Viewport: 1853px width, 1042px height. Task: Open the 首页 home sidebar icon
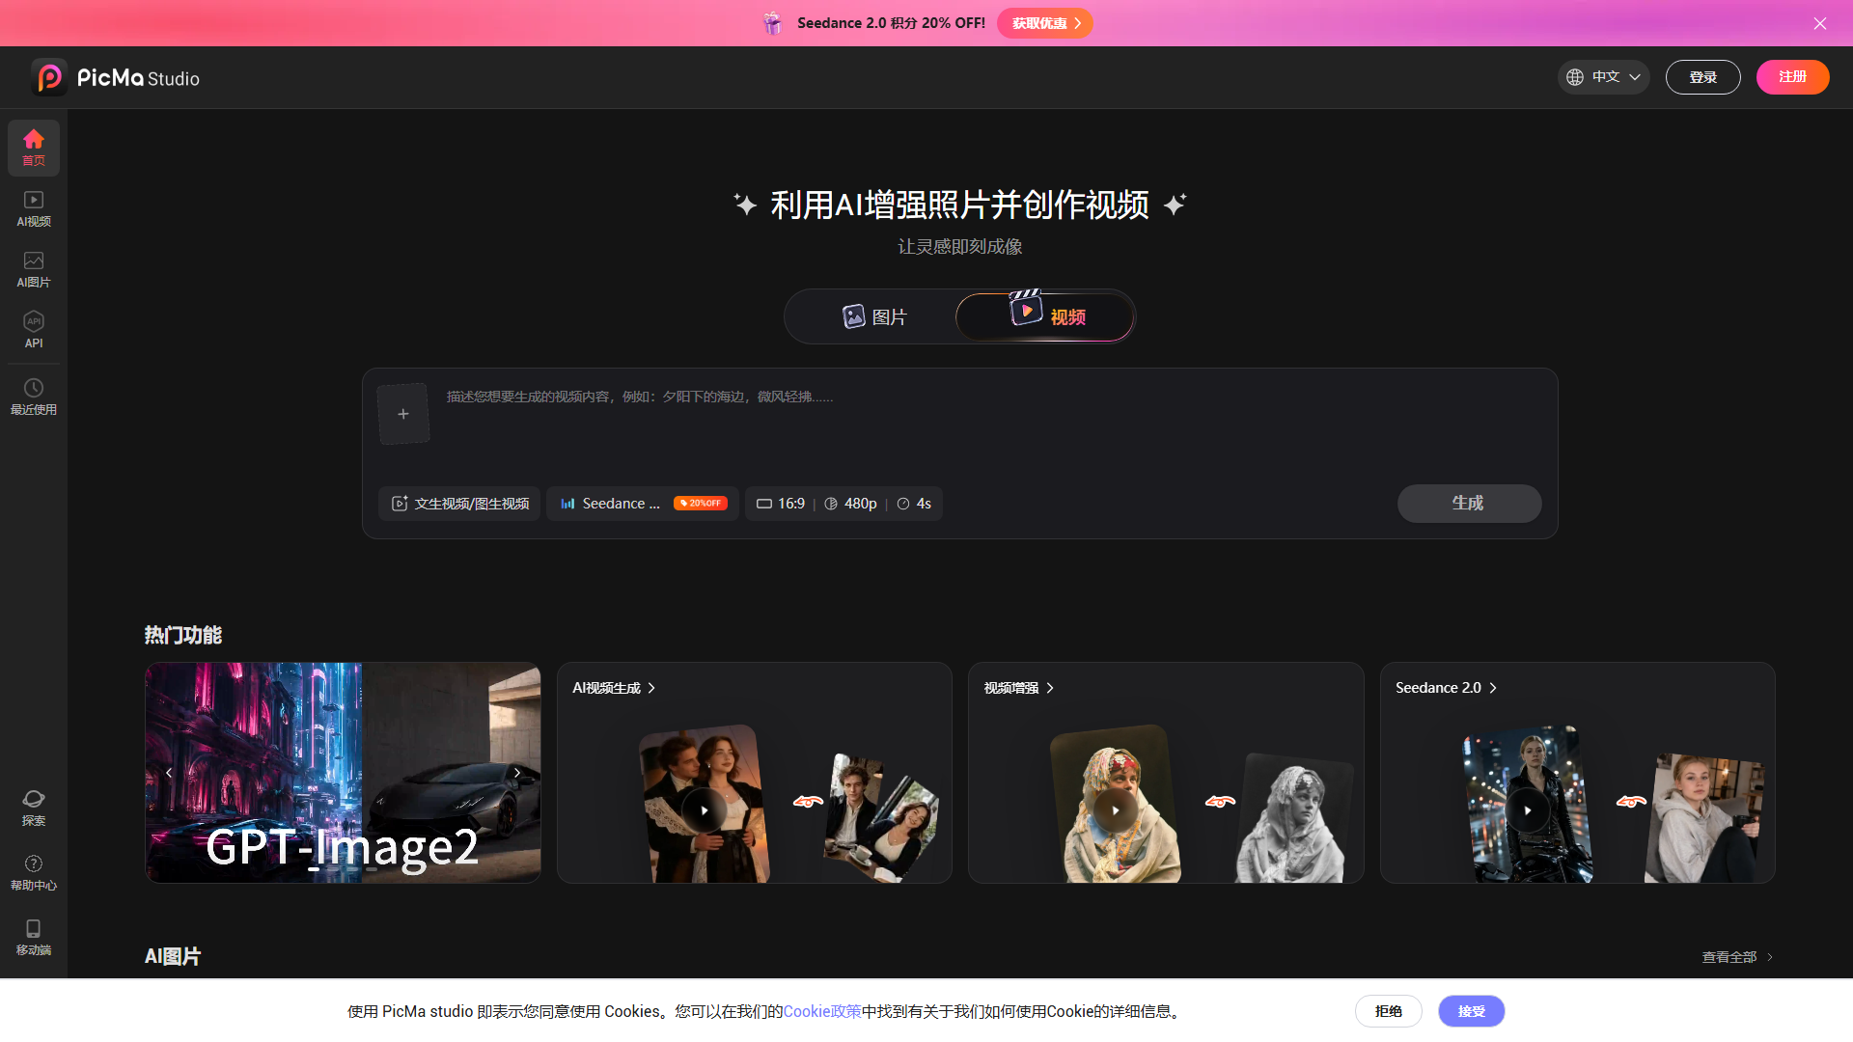tap(34, 148)
